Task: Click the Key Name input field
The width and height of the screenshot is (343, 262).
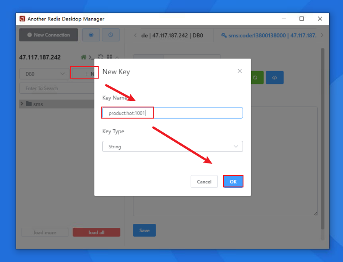Action: 172,113
